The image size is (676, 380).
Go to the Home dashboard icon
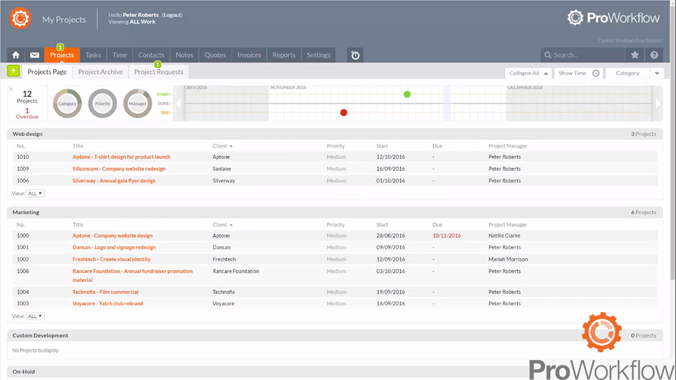pyautogui.click(x=16, y=55)
